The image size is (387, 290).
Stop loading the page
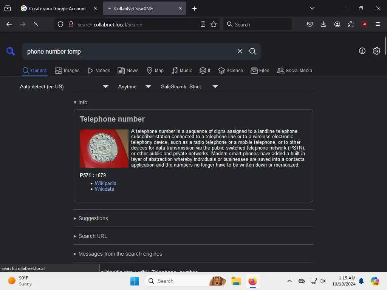point(36,24)
